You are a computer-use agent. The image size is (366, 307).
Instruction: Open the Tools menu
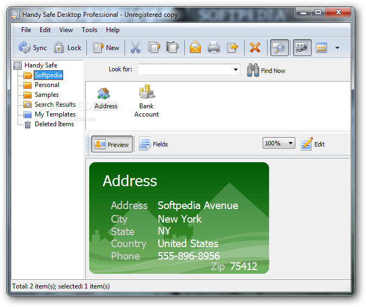coord(89,30)
